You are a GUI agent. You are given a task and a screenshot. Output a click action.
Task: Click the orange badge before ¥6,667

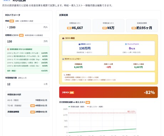tap(69, 28)
